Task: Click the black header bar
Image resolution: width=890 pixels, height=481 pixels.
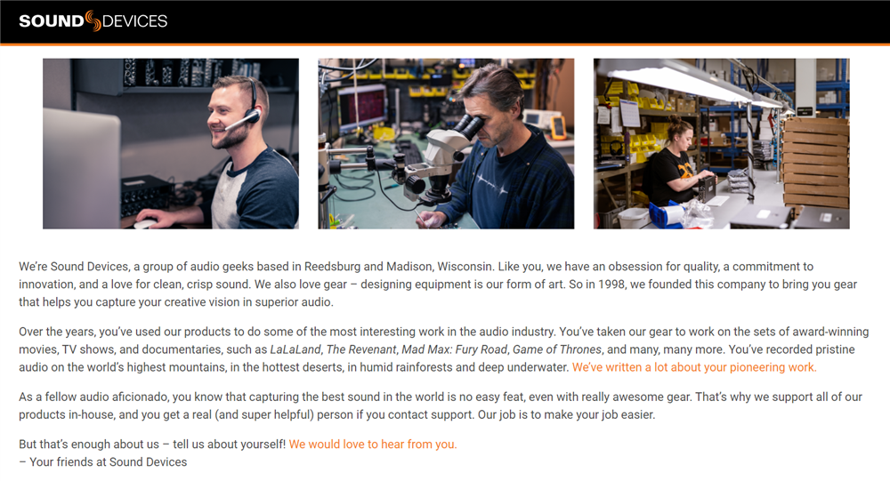Action: tap(445, 21)
